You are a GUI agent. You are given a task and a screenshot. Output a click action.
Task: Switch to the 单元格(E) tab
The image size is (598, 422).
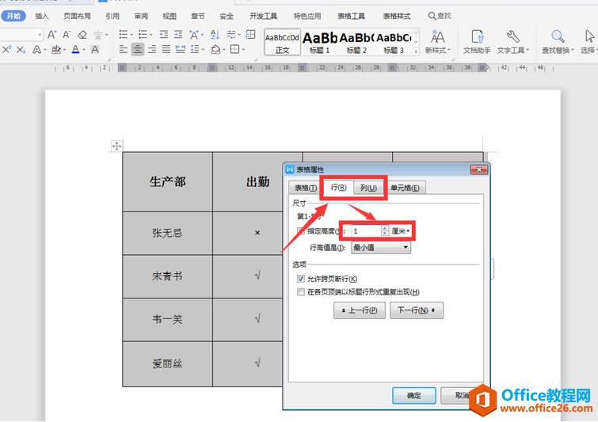pyautogui.click(x=405, y=188)
